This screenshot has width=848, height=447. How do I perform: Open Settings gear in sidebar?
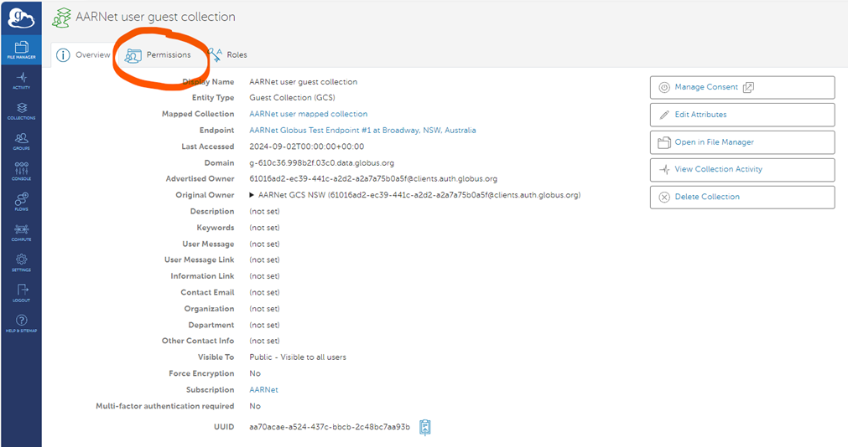[x=22, y=262]
